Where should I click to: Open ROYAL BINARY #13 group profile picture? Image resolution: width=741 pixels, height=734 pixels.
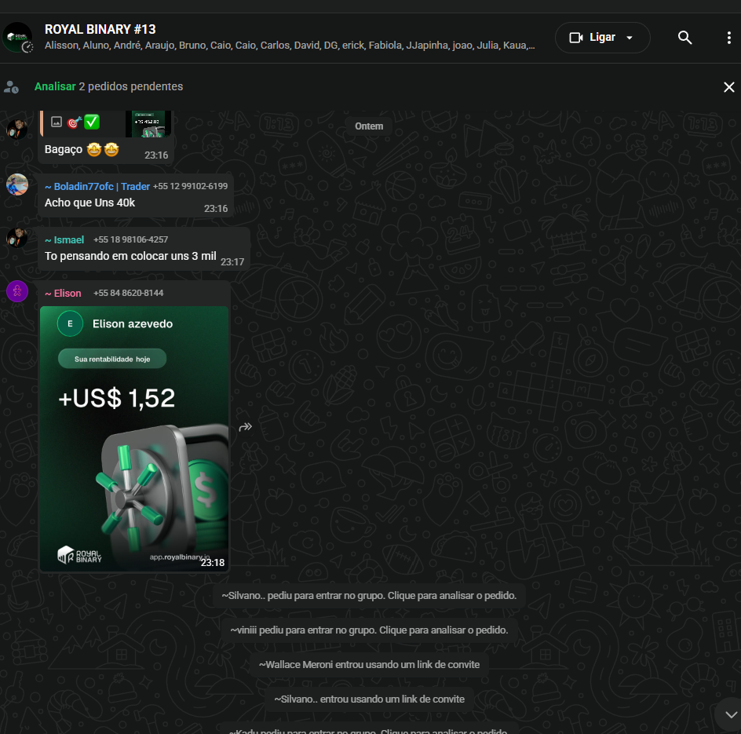click(x=17, y=38)
